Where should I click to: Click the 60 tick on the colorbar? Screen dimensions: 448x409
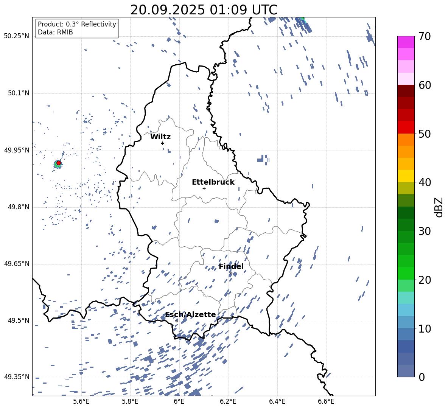click(425, 85)
